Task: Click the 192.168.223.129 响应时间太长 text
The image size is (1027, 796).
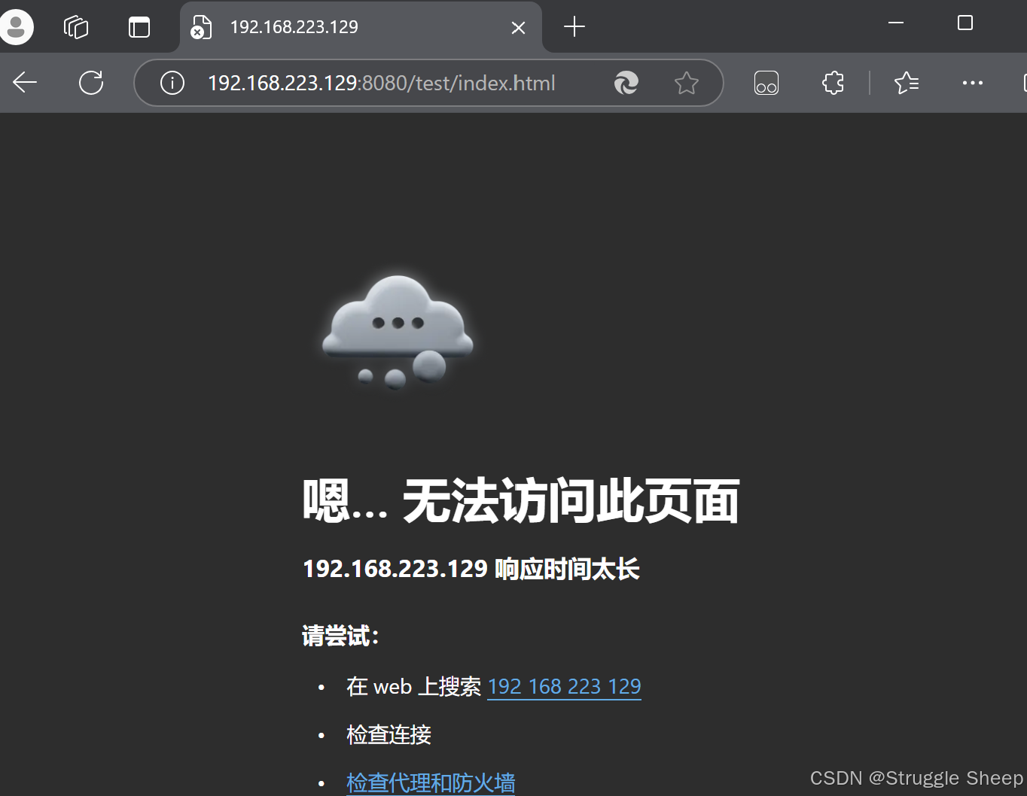Action: click(471, 569)
